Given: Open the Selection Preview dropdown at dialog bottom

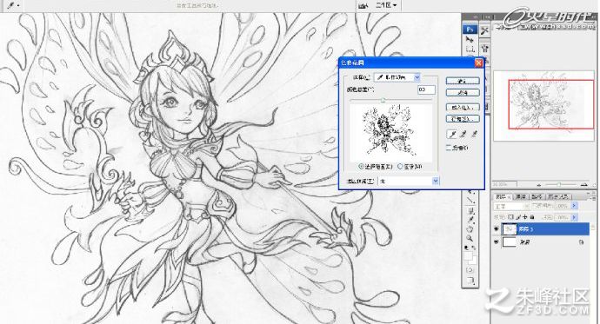Looking at the screenshot, I should (x=408, y=181).
